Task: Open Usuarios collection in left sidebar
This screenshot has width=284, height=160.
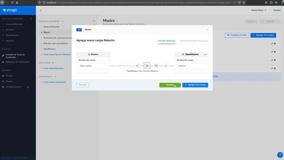Action: pyautogui.click(x=10, y=41)
